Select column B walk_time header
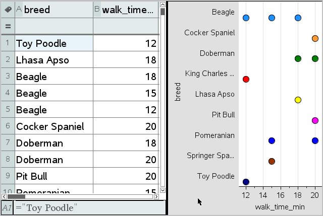323x216 pixels. pos(126,10)
